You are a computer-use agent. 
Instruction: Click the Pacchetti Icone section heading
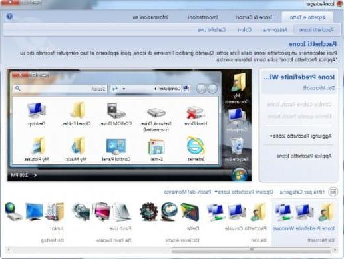pos(313,44)
